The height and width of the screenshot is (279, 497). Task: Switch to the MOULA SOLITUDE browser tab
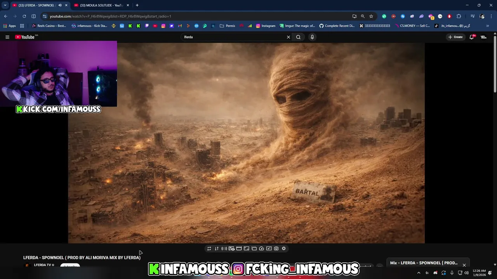pos(102,5)
